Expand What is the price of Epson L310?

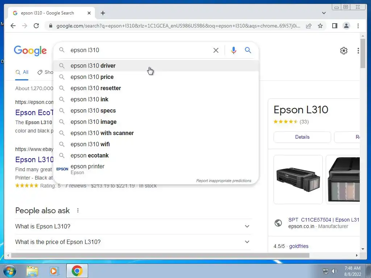point(133,242)
